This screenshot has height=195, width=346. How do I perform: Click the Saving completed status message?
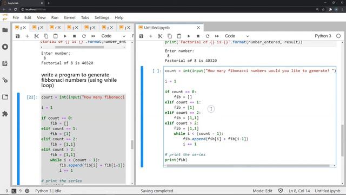pyautogui.click(x=157, y=191)
